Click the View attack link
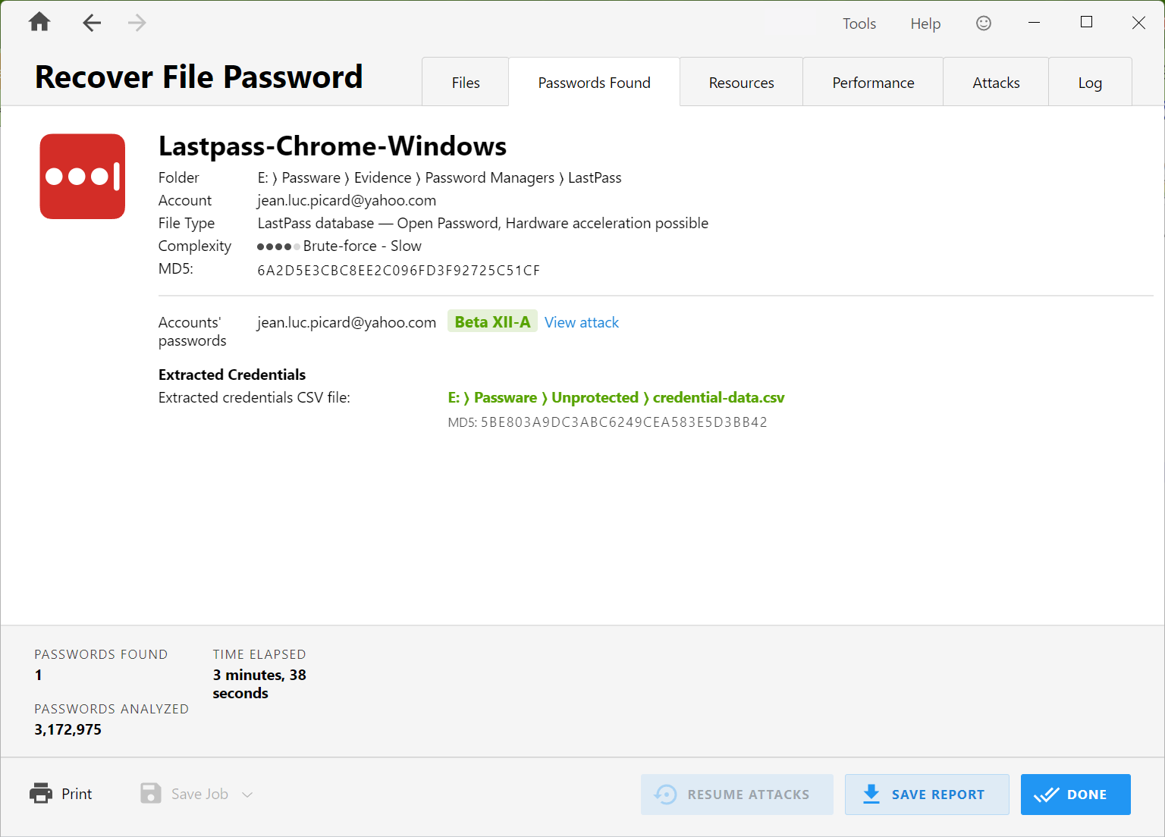The width and height of the screenshot is (1165, 837). click(581, 322)
